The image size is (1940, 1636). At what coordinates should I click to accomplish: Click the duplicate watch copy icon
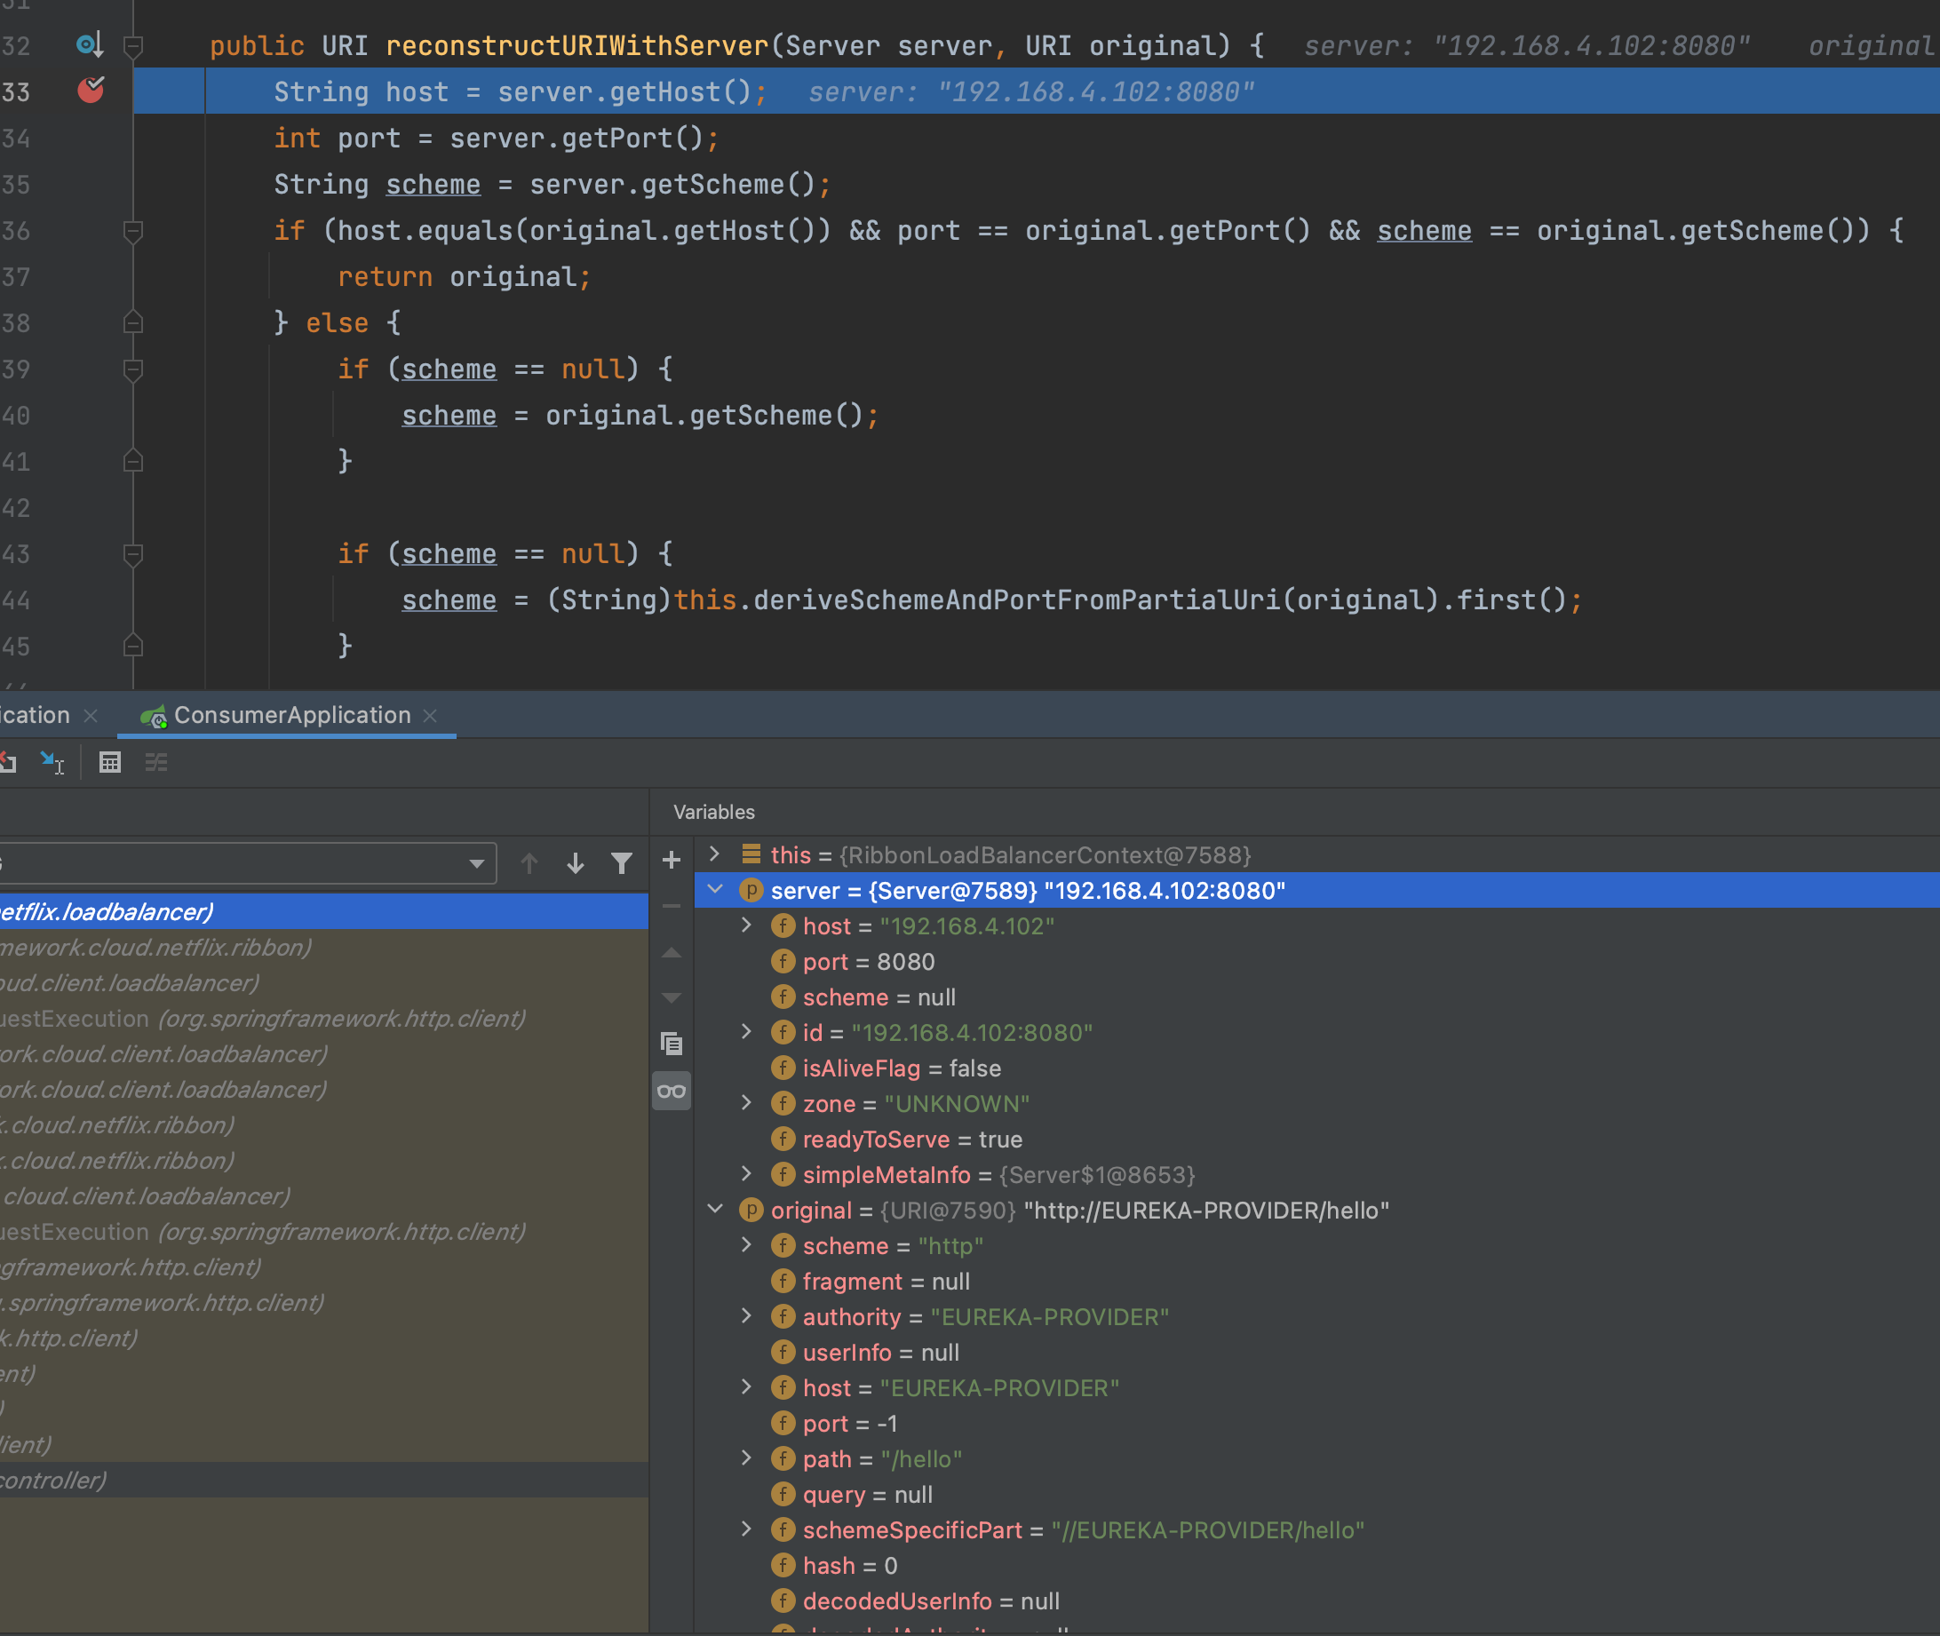(672, 1044)
